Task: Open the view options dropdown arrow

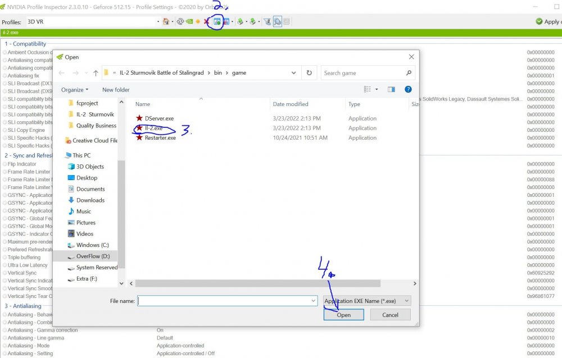Action: pyautogui.click(x=377, y=90)
